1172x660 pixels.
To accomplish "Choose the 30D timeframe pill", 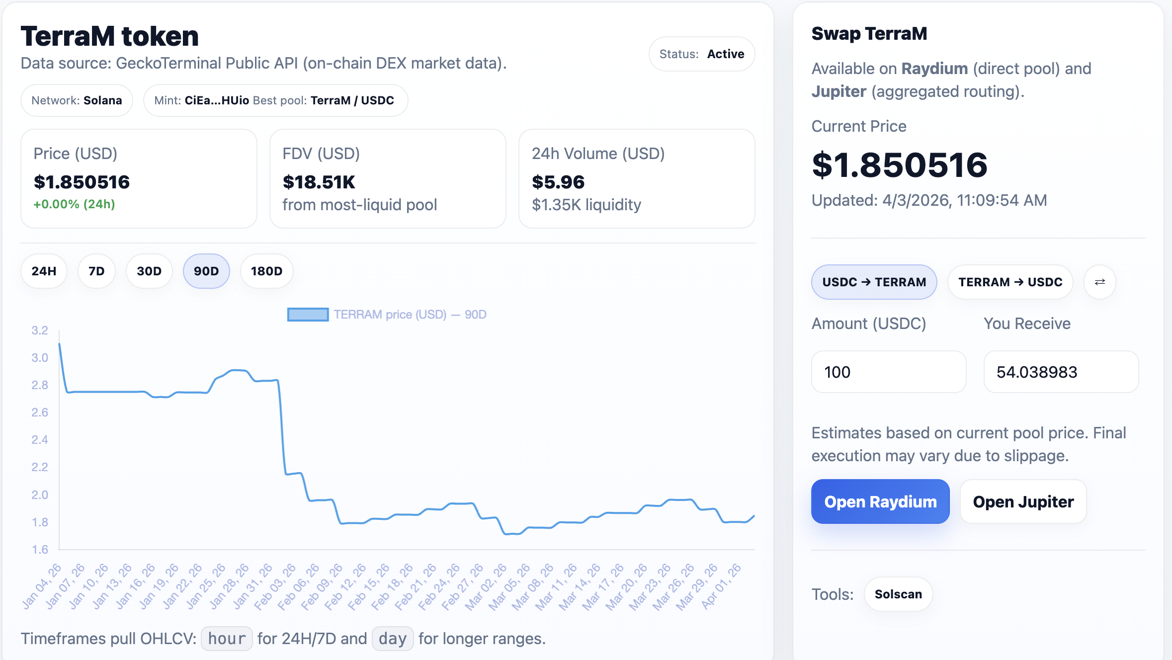I will (x=149, y=271).
